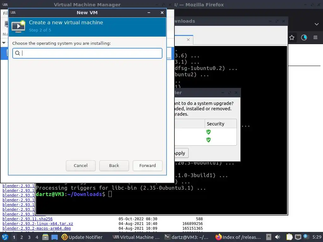Image resolution: width=323 pixels, height=242 pixels.
Task: Switch to workspace 4 in the pager
Action: (x=37, y=237)
